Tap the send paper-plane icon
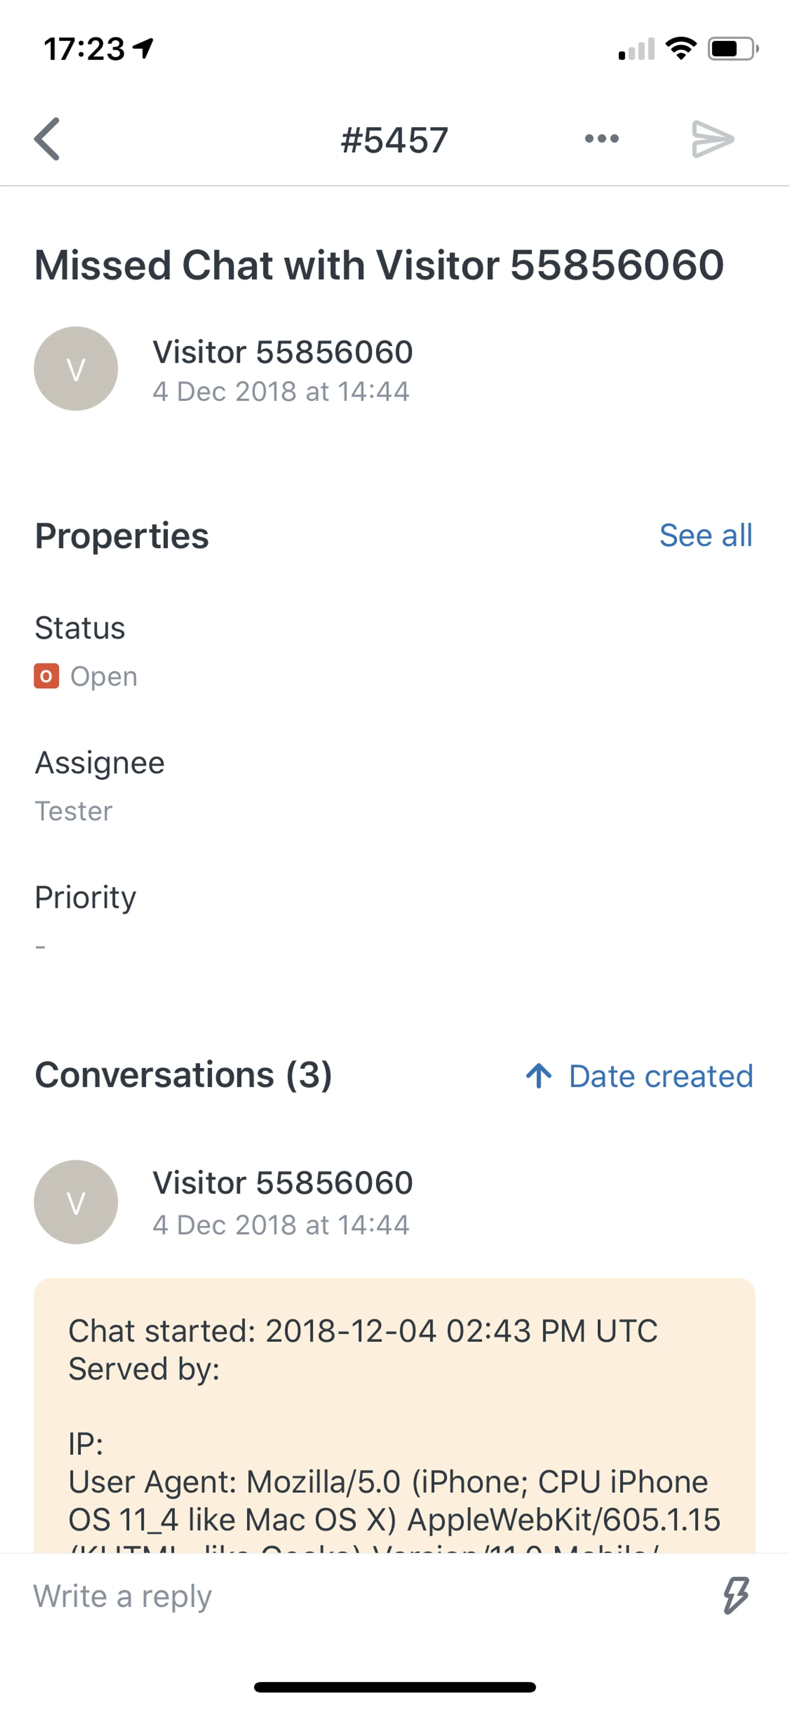The height and width of the screenshot is (1709, 789). point(712,139)
